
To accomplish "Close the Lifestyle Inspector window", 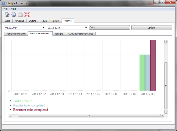I will tap(170, 2).
